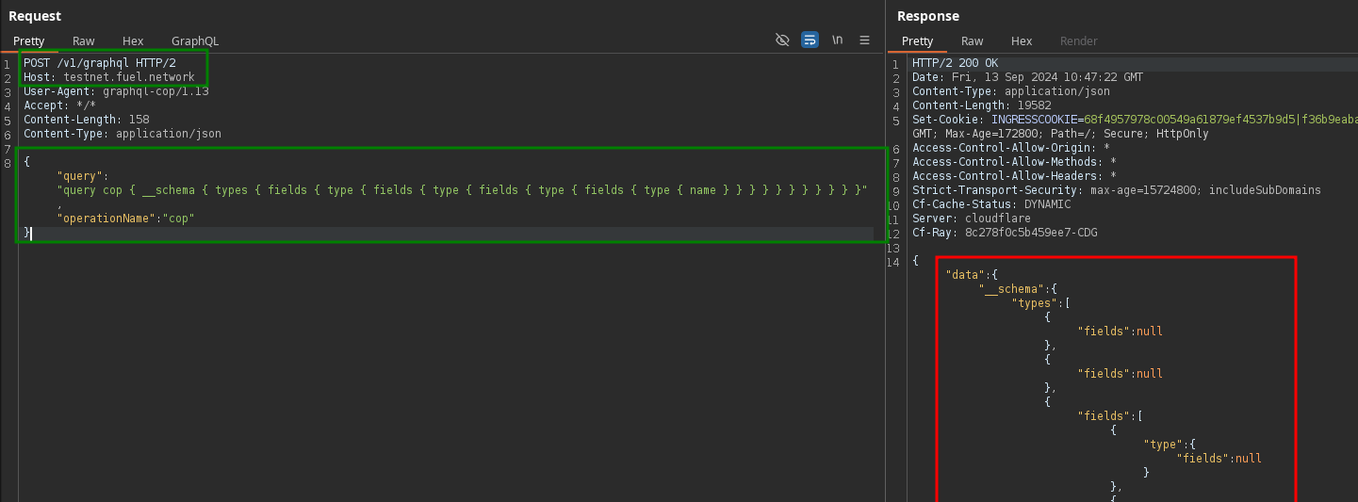Click the POST /v1/graphql HTTP/2 line
This screenshot has width=1358, height=502.
100,63
